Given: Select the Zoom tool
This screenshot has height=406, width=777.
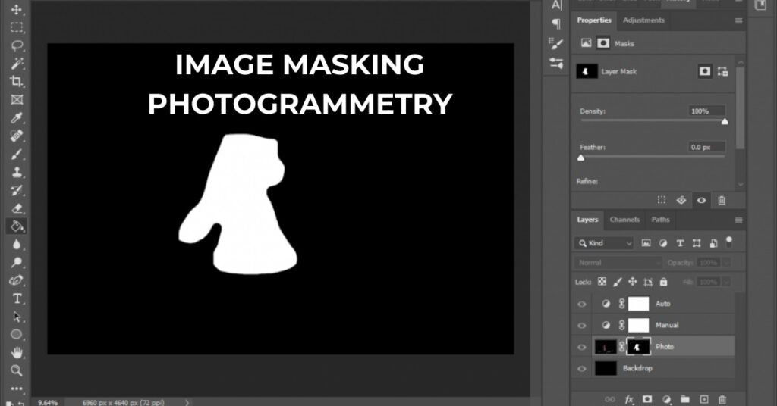Looking at the screenshot, I should tap(17, 370).
